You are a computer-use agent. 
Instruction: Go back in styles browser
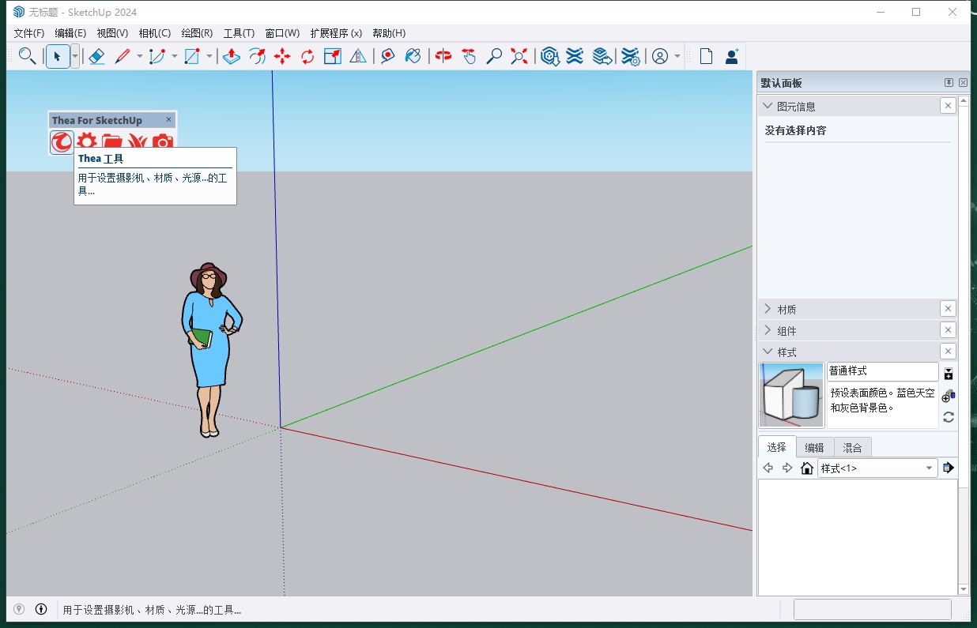point(768,468)
